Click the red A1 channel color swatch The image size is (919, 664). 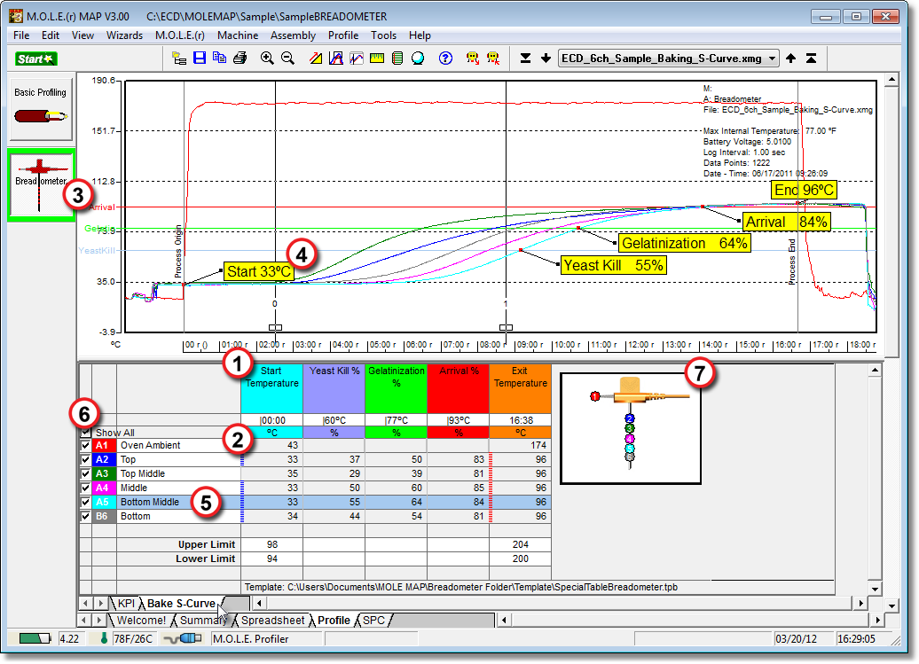click(103, 446)
